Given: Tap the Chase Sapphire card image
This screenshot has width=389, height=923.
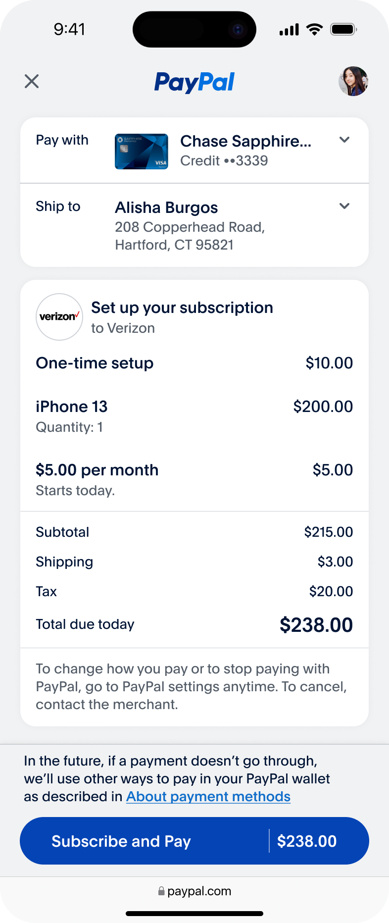Looking at the screenshot, I should pyautogui.click(x=142, y=152).
